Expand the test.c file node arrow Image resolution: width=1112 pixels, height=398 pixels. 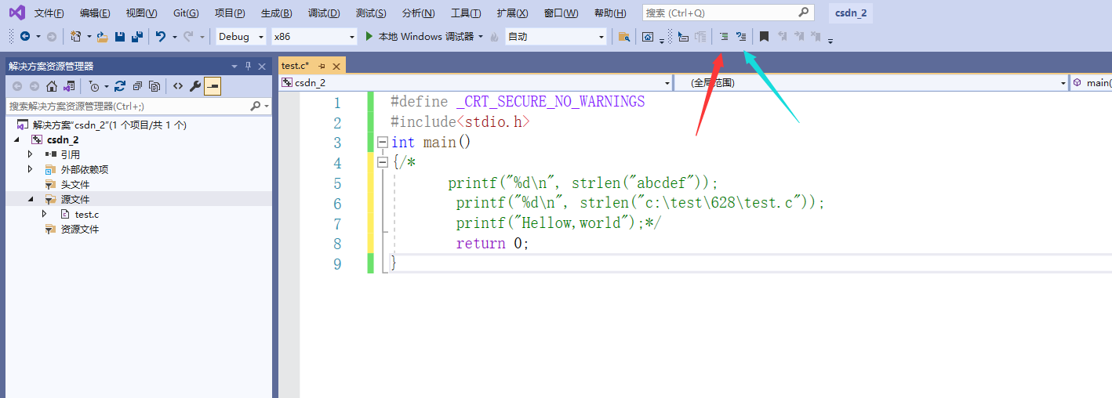coord(45,214)
